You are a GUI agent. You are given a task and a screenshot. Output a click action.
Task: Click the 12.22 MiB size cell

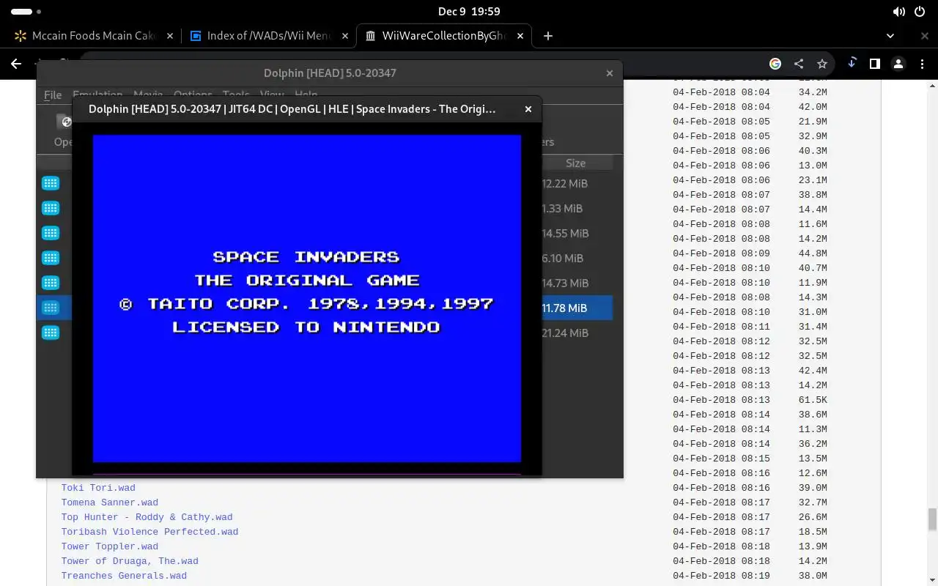click(x=565, y=183)
